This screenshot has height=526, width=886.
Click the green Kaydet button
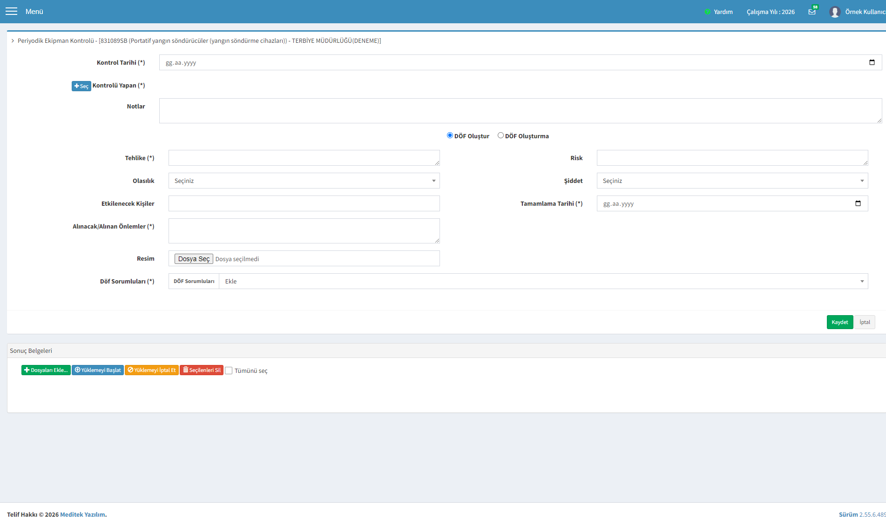840,322
